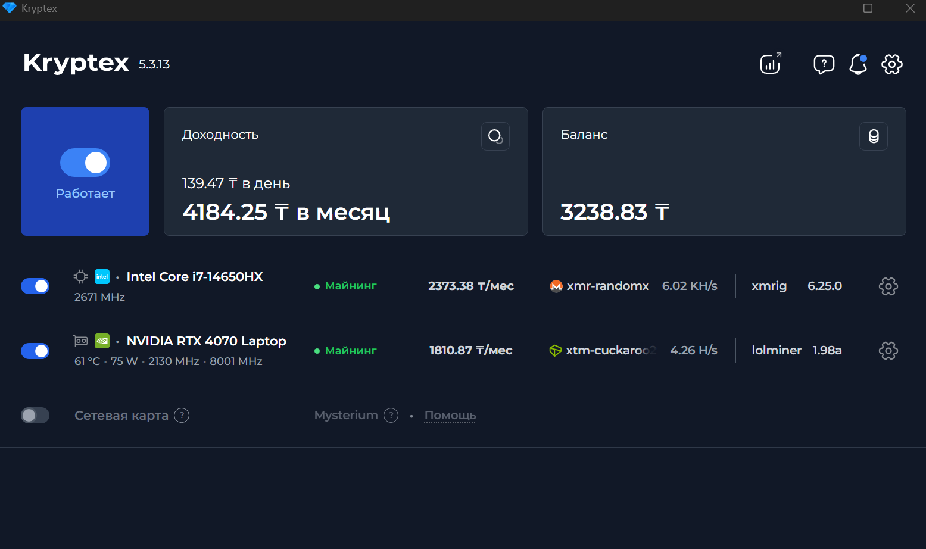Screen dimensions: 926x549
Task: Click the profitability currency icon button
Action: pyautogui.click(x=495, y=136)
